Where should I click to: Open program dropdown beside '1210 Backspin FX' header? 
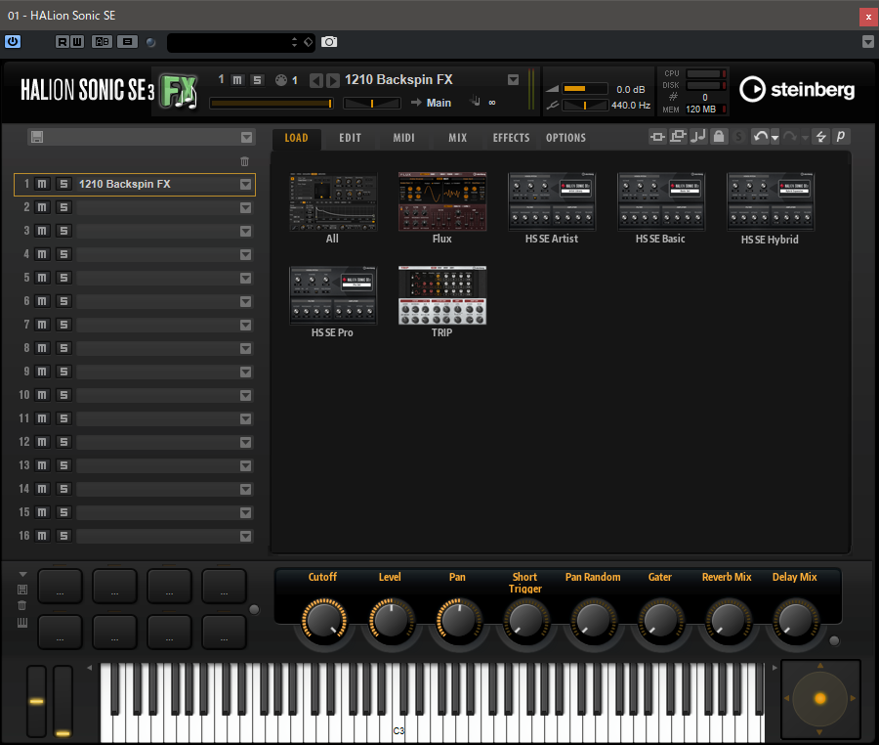click(x=513, y=79)
